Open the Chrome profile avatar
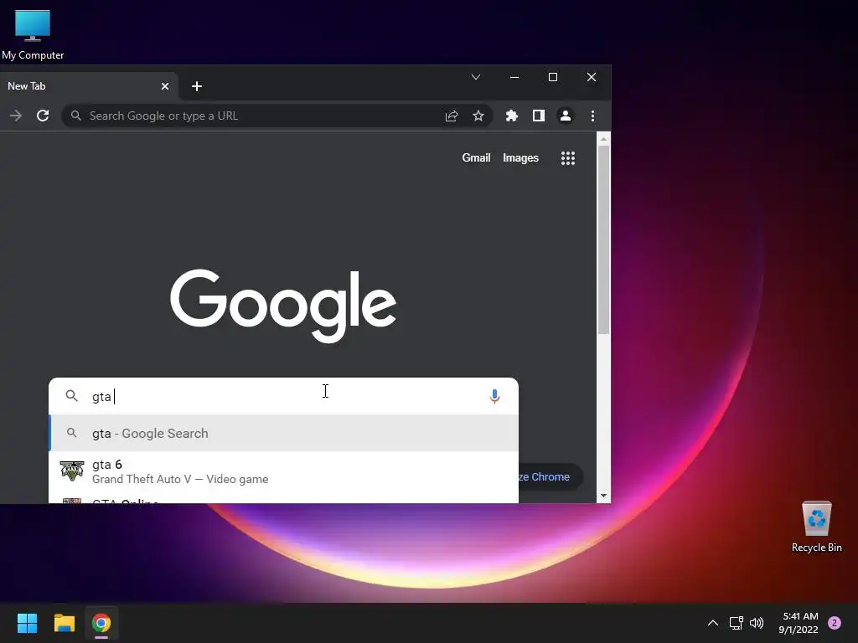 566,116
